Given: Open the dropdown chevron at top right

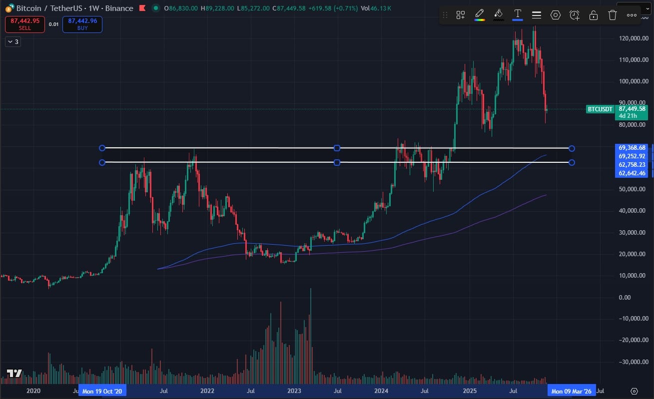Looking at the screenshot, I should [635, 6].
